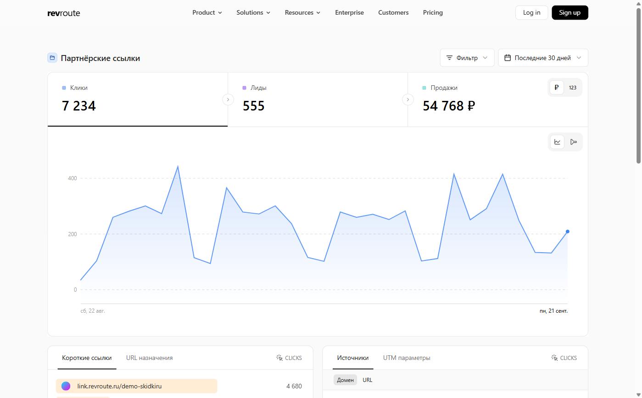Screen dimensions: 642x398
Task: Click the 4 680 clicks value
Action: [x=294, y=386]
